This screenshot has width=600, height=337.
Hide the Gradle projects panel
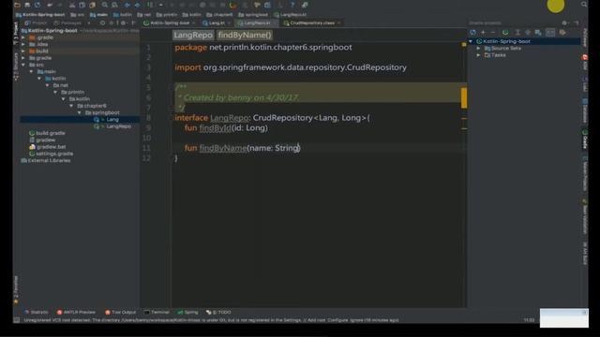point(577,22)
